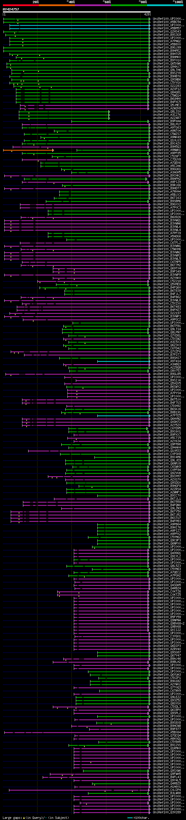Screen dimensions: 186x820
Task: Click the short green bar for Q8LSS0
Action: [64, 112]
